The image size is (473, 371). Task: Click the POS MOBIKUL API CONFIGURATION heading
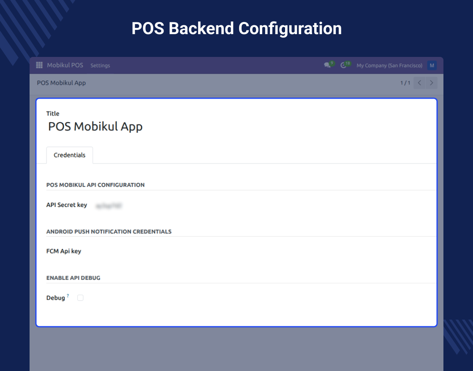(95, 185)
